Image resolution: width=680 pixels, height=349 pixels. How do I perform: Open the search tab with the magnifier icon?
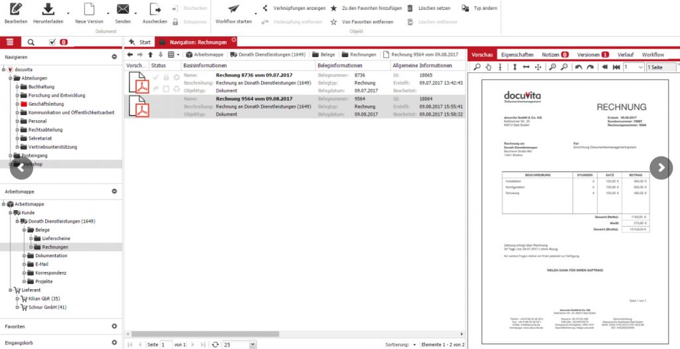pyautogui.click(x=31, y=42)
